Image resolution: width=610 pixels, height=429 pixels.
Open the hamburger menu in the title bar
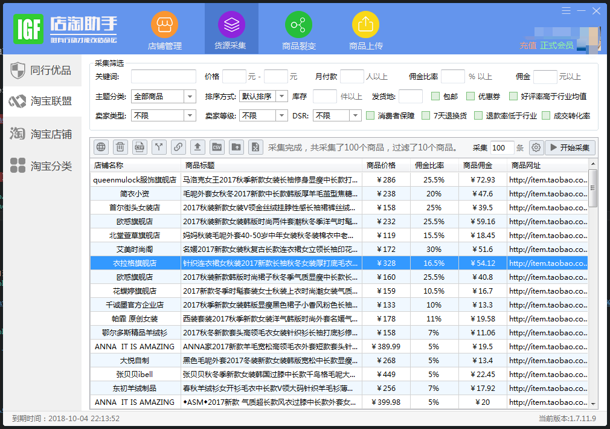pyautogui.click(x=566, y=10)
